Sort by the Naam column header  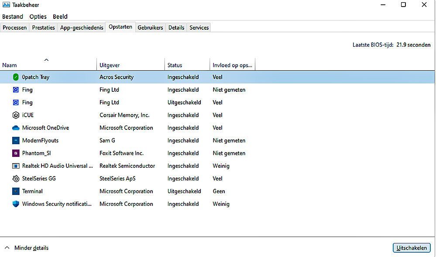tap(48, 65)
